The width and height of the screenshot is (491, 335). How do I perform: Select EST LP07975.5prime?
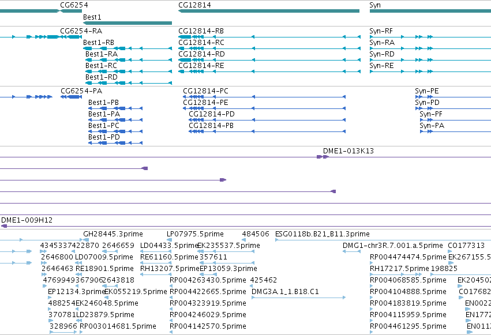coord(195,234)
